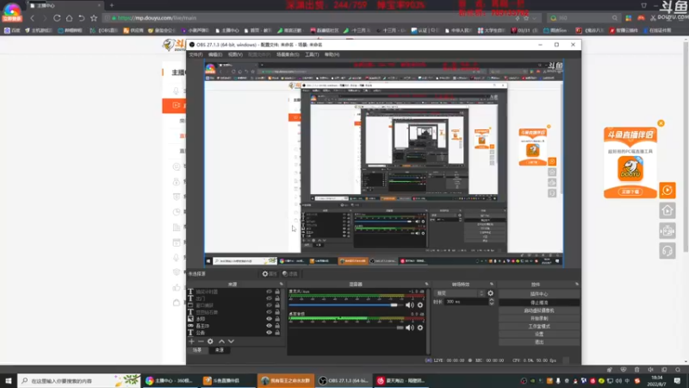The image size is (689, 388).
Task: Click the browser undo-close arrow icon
Action: 81,18
